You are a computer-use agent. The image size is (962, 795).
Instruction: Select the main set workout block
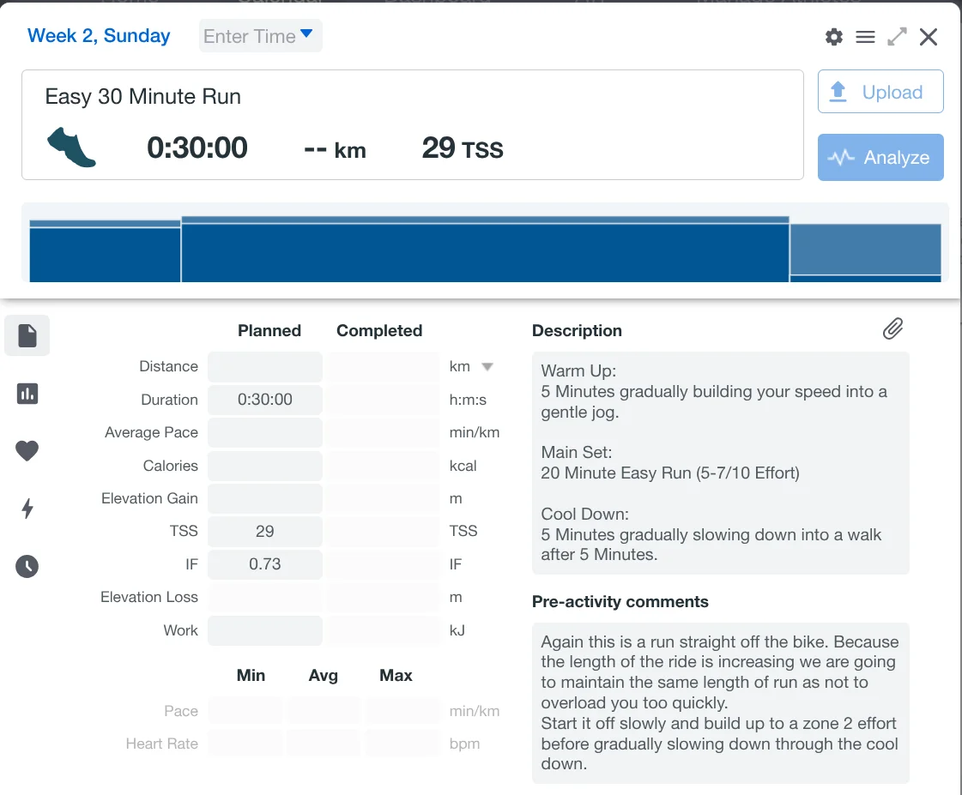tap(485, 250)
